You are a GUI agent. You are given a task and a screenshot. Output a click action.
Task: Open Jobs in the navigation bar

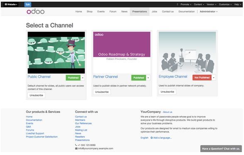point(154,12)
